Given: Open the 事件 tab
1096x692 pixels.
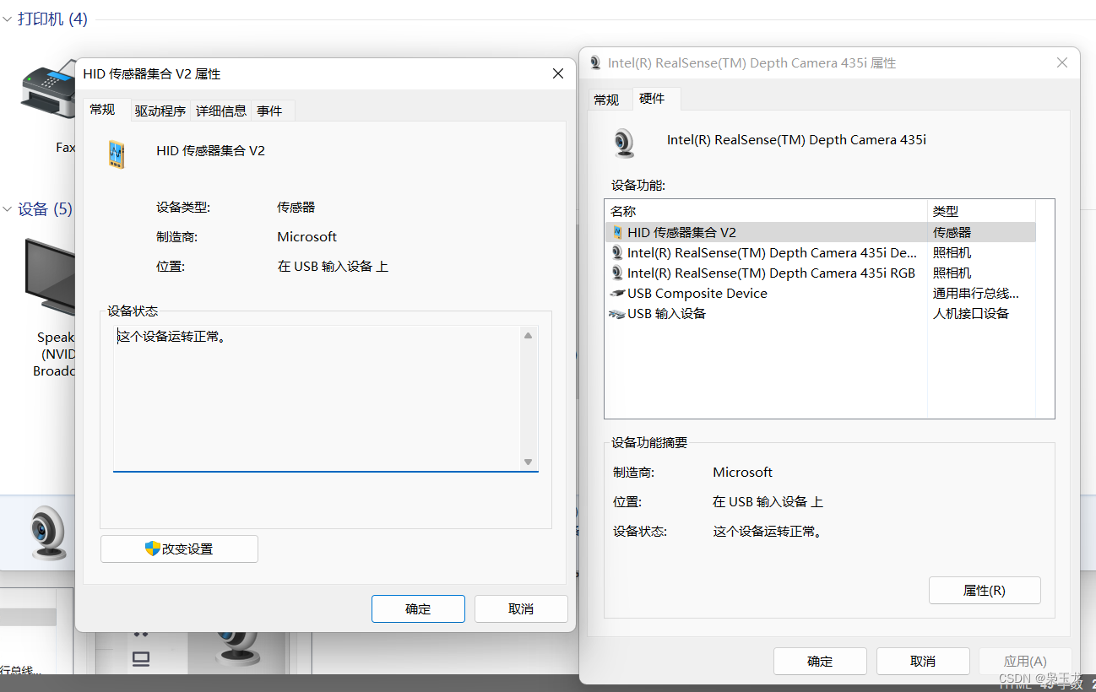Looking at the screenshot, I should (x=270, y=111).
